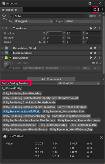Open Box Collider more options menu

99,58
